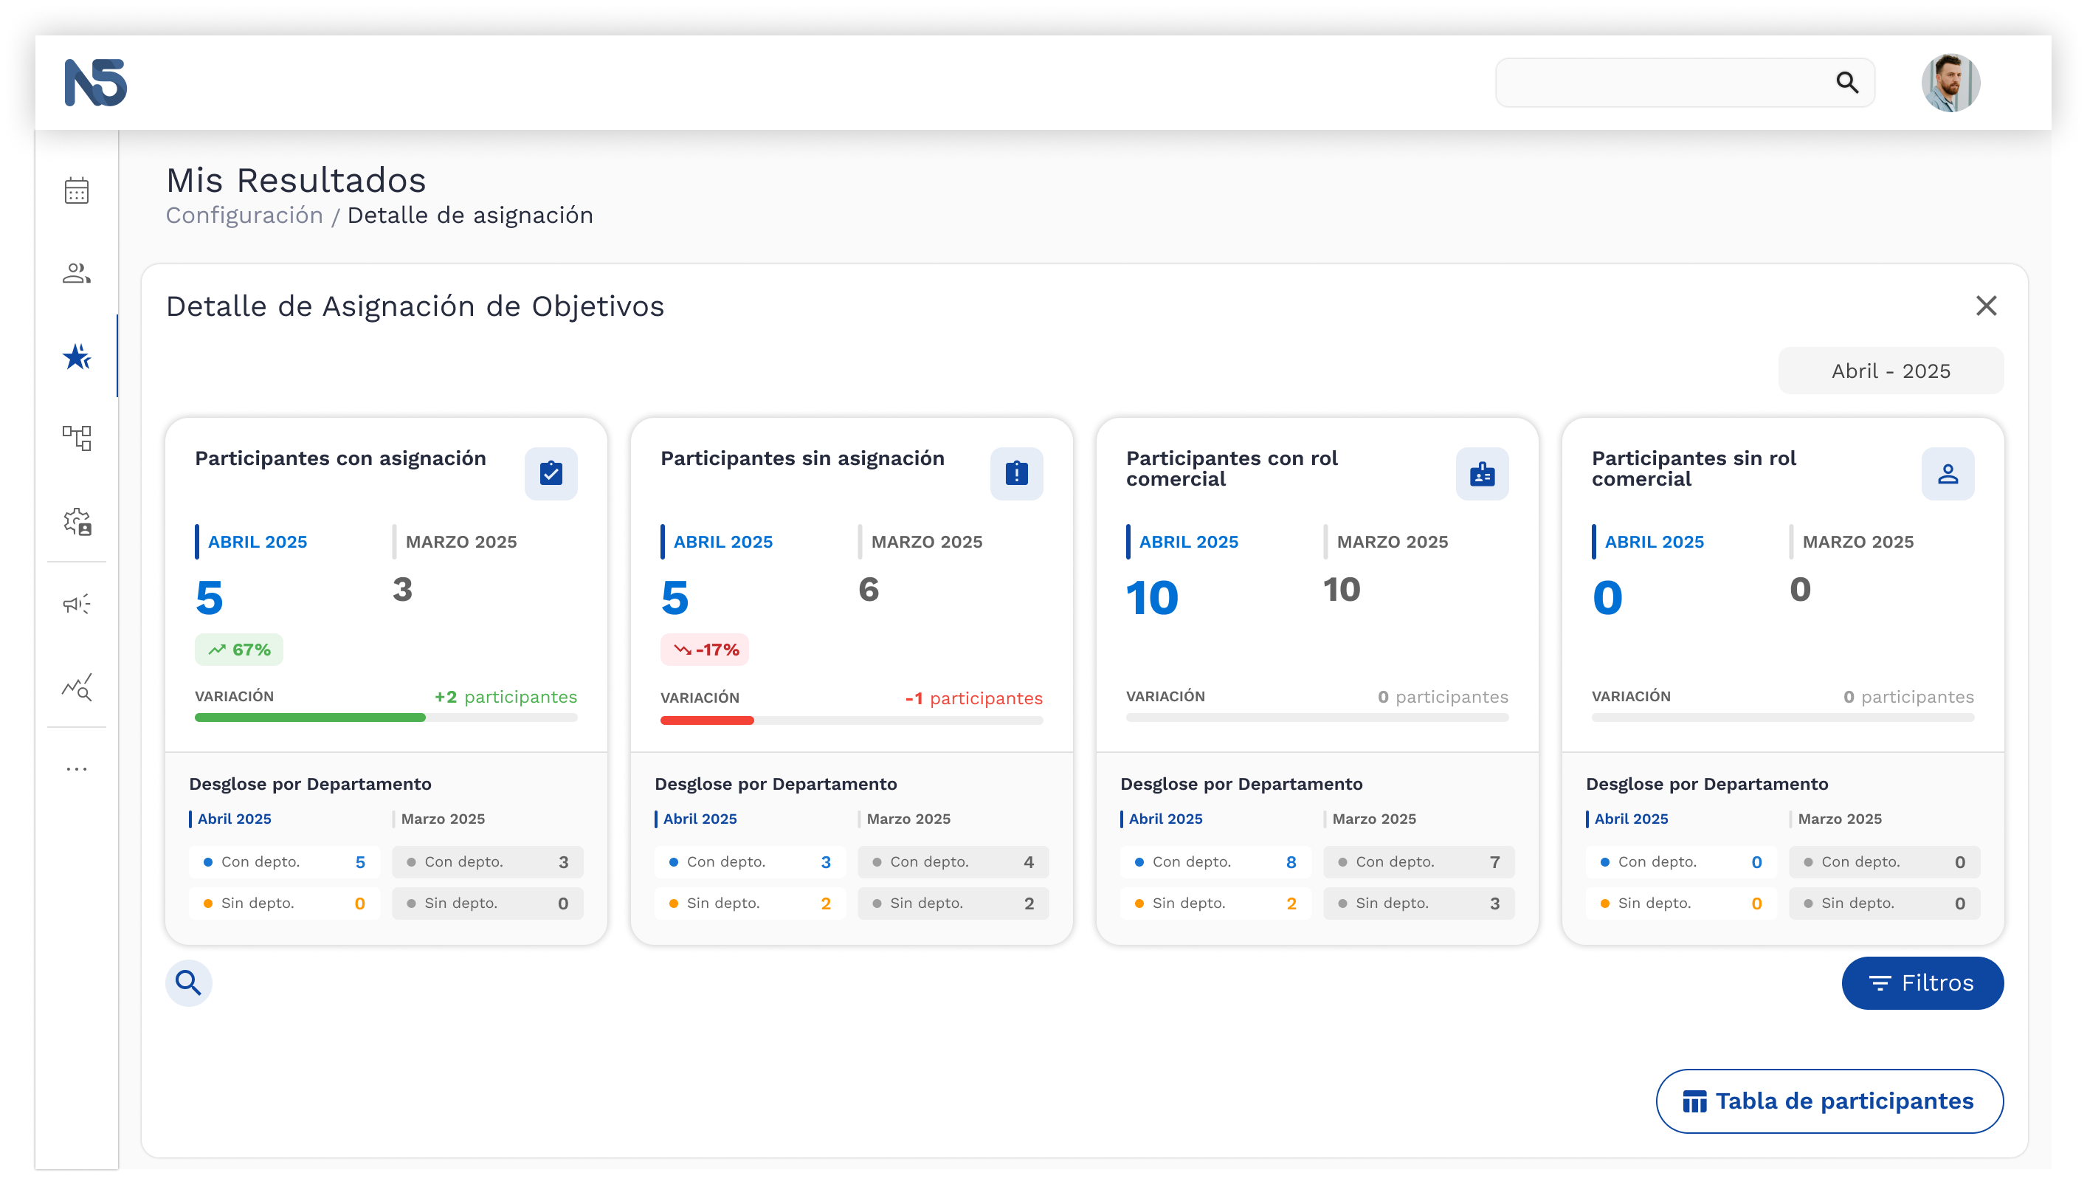Click Mis Resultados page title

[296, 179]
